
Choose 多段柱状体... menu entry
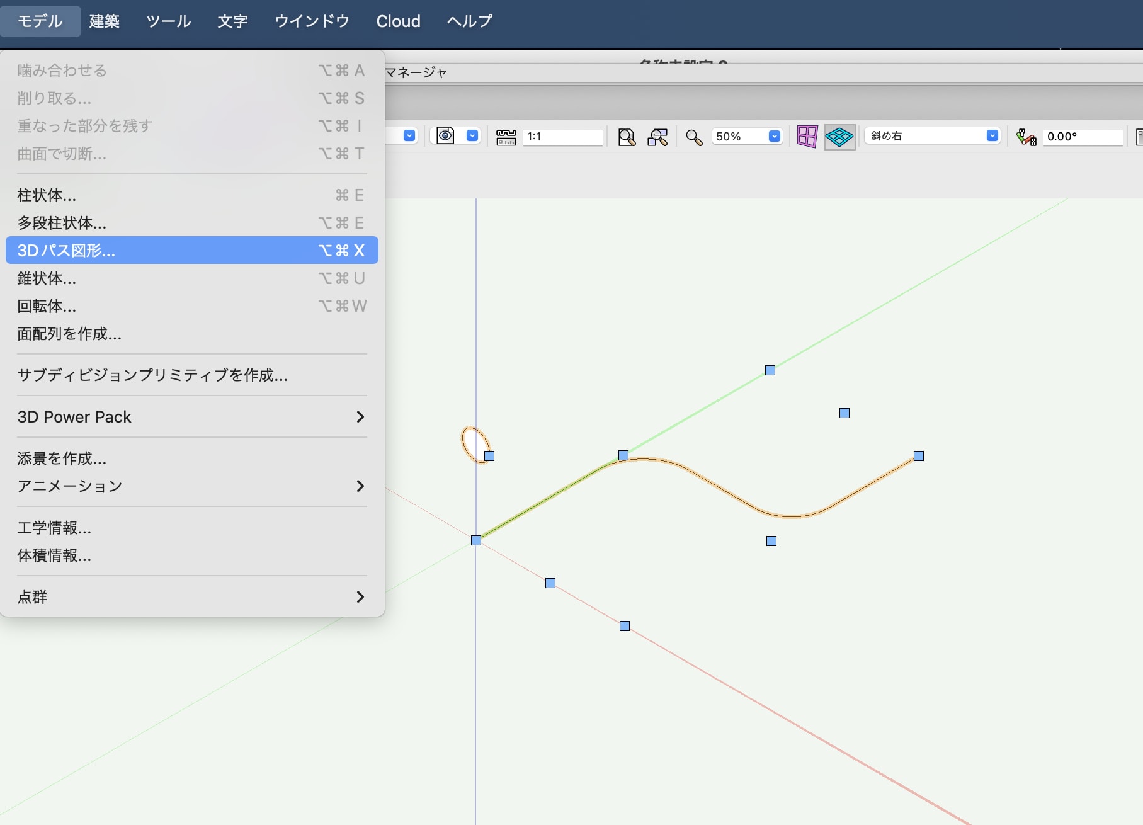(x=191, y=223)
